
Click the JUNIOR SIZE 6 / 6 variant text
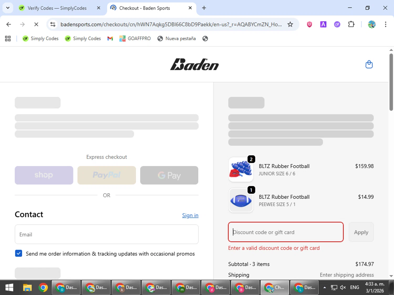coord(277,174)
